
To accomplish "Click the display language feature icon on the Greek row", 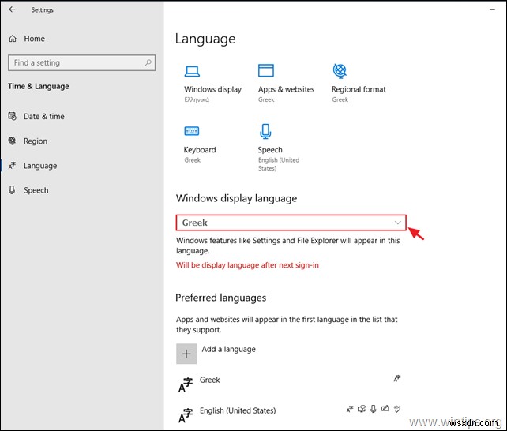I will click(x=397, y=378).
